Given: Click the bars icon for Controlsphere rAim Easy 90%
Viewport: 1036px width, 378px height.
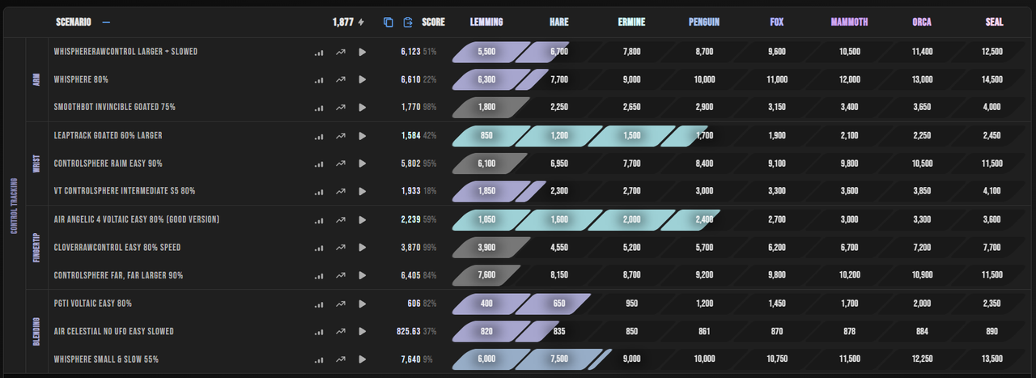Looking at the screenshot, I should pyautogui.click(x=319, y=164).
